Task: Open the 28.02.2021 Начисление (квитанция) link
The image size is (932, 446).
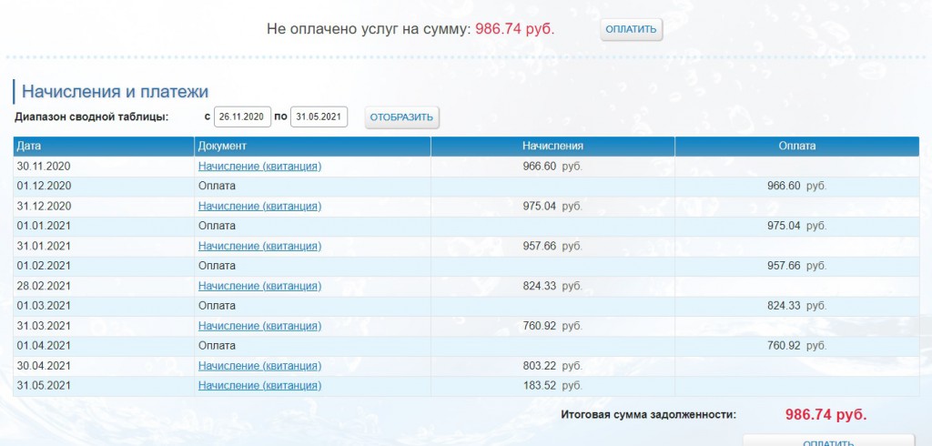Action: click(259, 286)
